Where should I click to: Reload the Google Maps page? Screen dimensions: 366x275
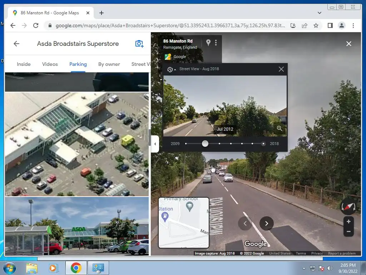tap(36, 25)
